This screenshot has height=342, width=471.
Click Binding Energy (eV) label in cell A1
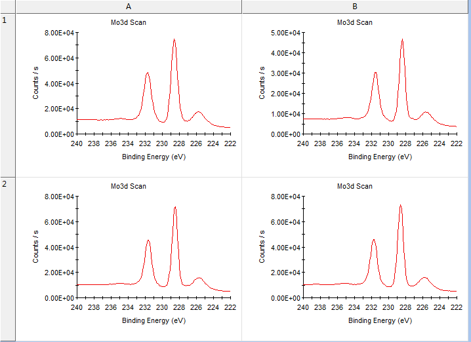154,157
